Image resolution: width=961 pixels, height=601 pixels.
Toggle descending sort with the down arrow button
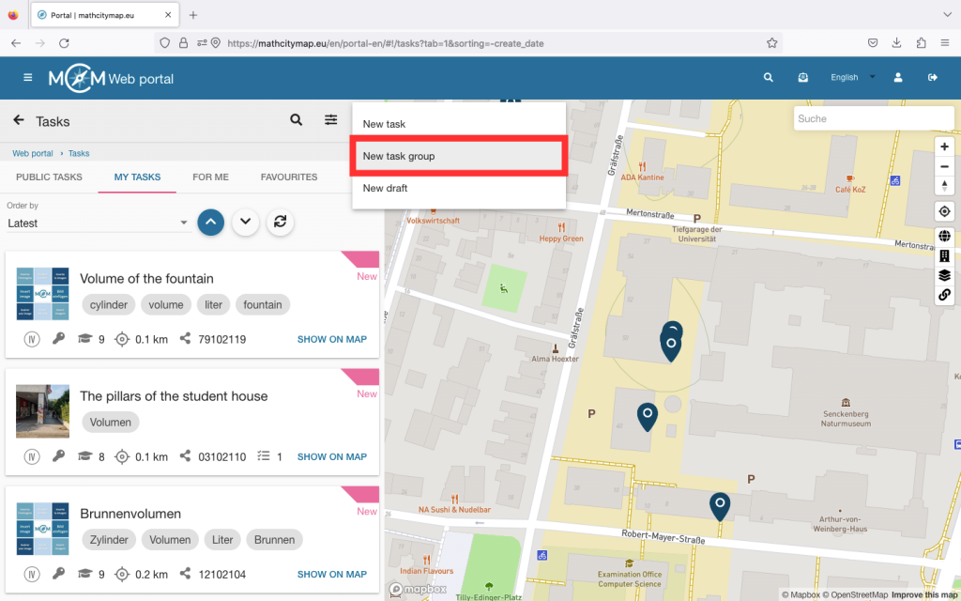coord(245,222)
